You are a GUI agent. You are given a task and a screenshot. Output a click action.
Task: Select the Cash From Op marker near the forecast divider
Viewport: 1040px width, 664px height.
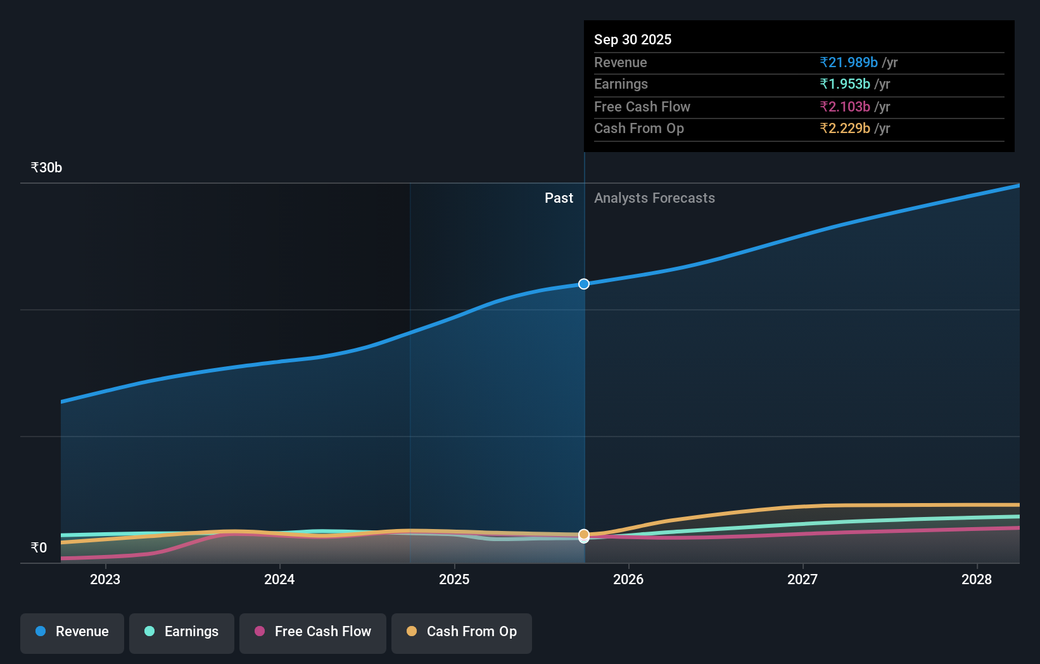point(583,535)
